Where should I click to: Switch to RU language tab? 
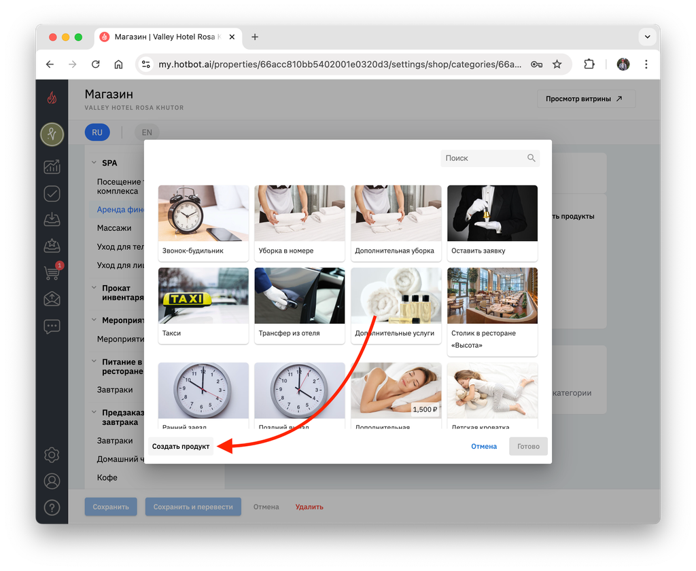point(97,132)
